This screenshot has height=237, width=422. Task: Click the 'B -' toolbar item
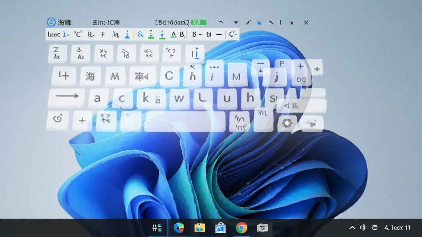(197, 35)
